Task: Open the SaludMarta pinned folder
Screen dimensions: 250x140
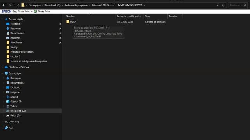Action: coord(16,42)
